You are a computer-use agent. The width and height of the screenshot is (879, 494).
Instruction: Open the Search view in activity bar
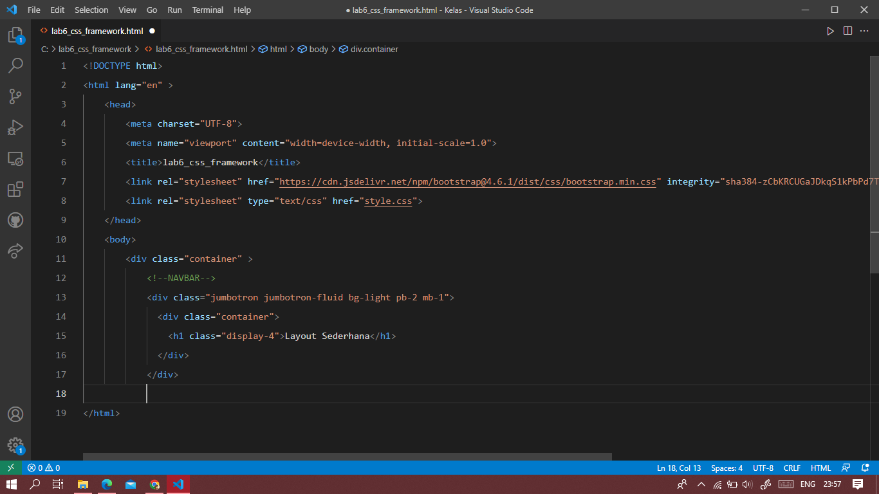(15, 66)
